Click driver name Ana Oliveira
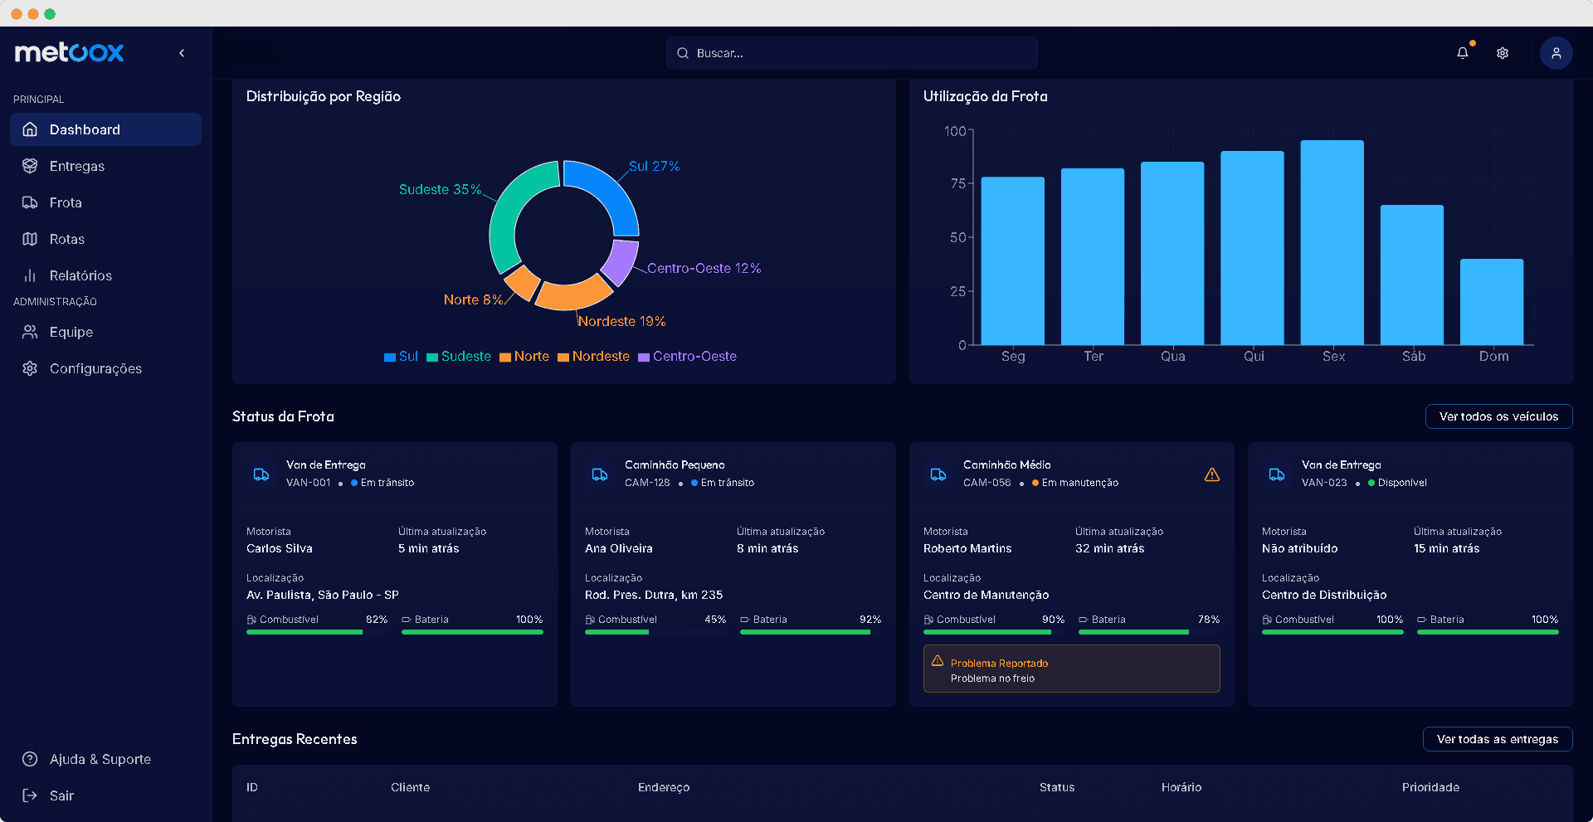The width and height of the screenshot is (1593, 822). pyautogui.click(x=619, y=548)
